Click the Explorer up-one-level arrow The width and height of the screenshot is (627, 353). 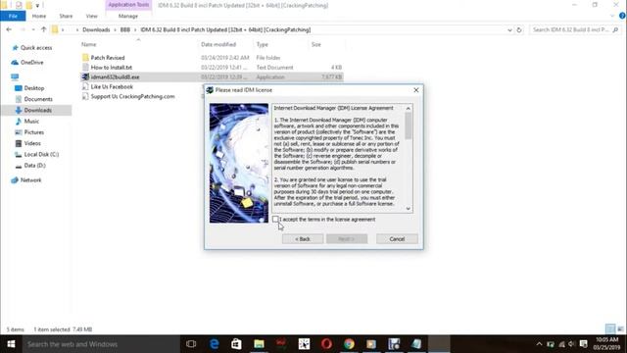tap(43, 29)
